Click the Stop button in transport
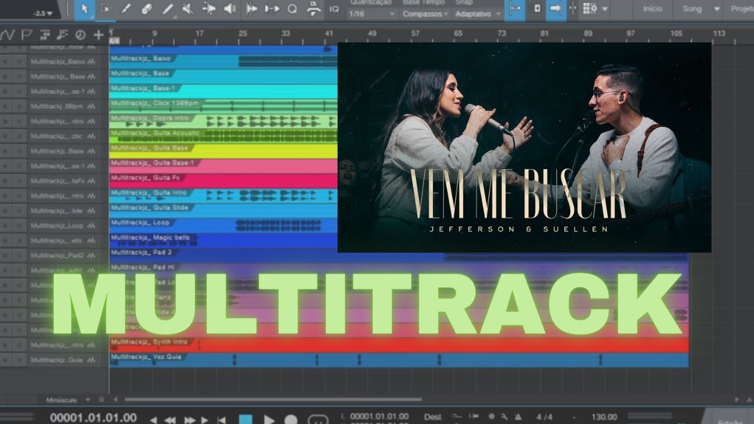This screenshot has height=424, width=754. click(246, 419)
